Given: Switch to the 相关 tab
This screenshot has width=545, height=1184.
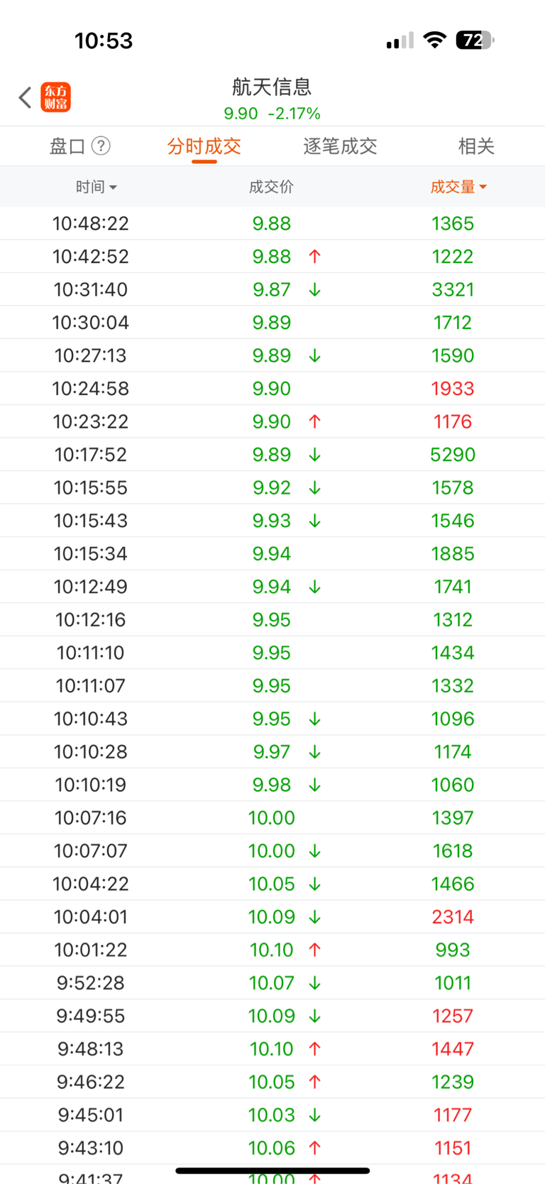Looking at the screenshot, I should (x=476, y=146).
